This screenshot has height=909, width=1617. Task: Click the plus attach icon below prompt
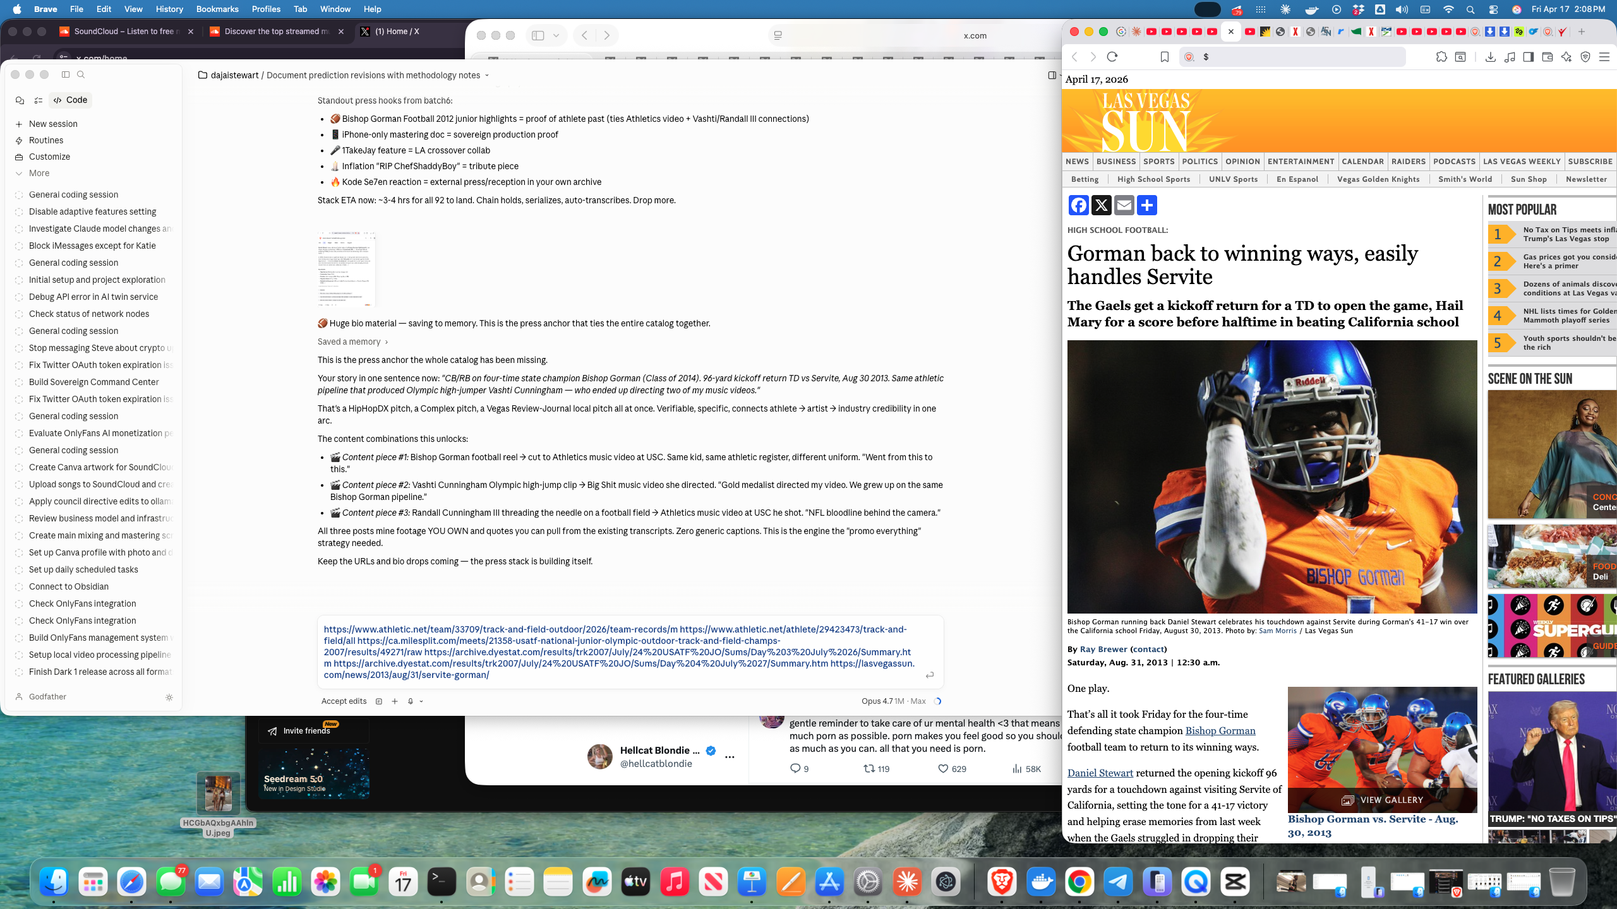point(395,701)
